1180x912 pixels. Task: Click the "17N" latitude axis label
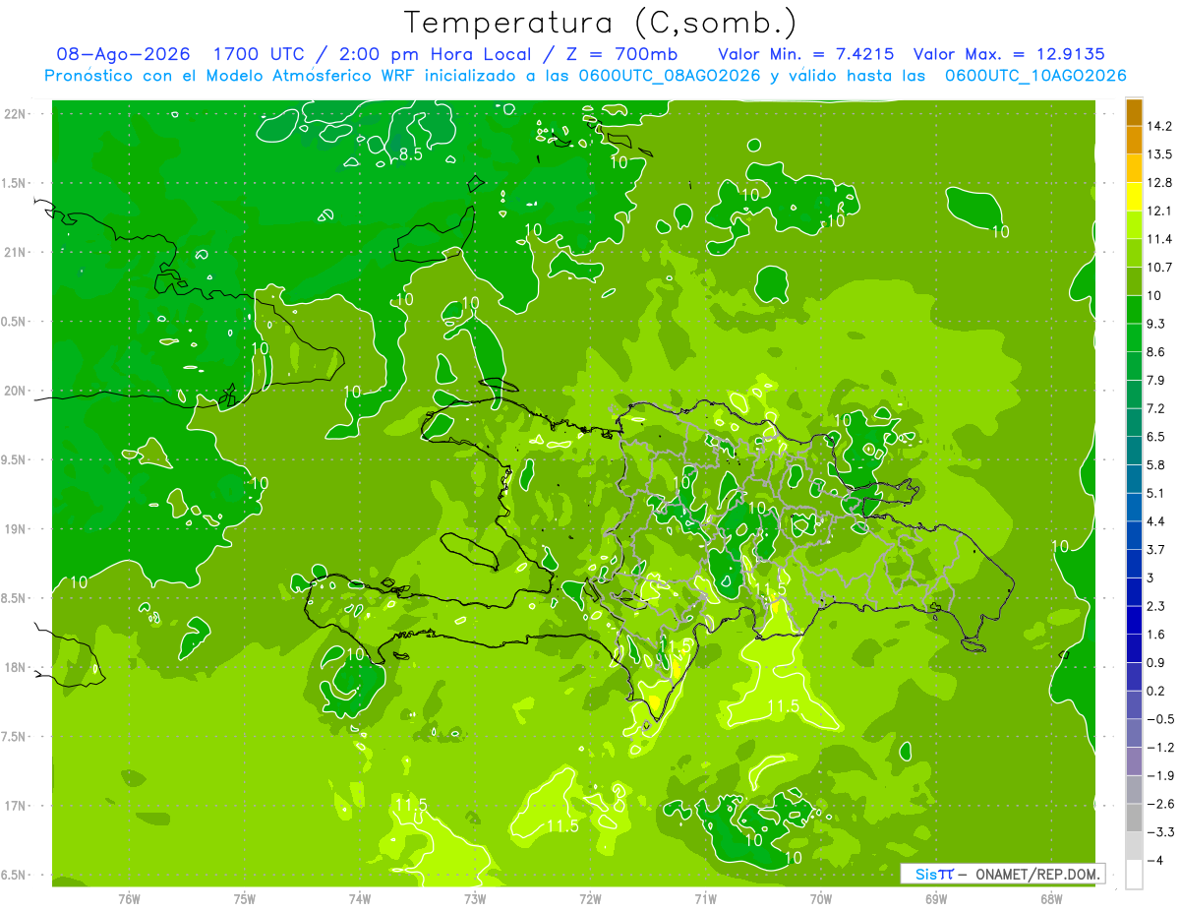pos(16,807)
